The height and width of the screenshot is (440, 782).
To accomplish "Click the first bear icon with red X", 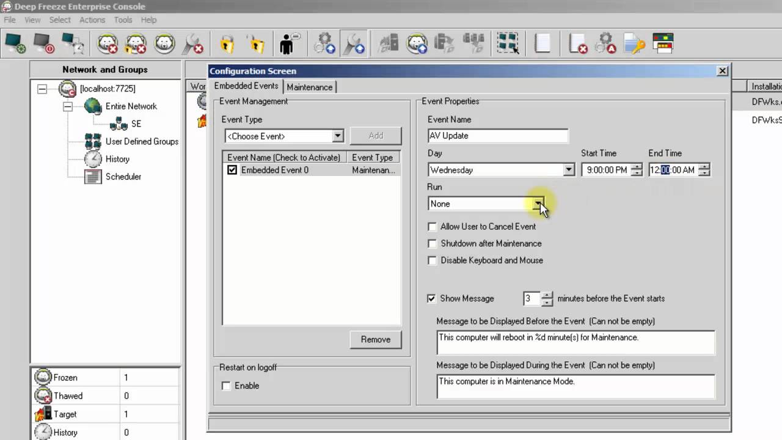I will point(108,43).
